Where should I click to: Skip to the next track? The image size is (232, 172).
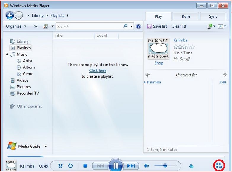click(131, 166)
